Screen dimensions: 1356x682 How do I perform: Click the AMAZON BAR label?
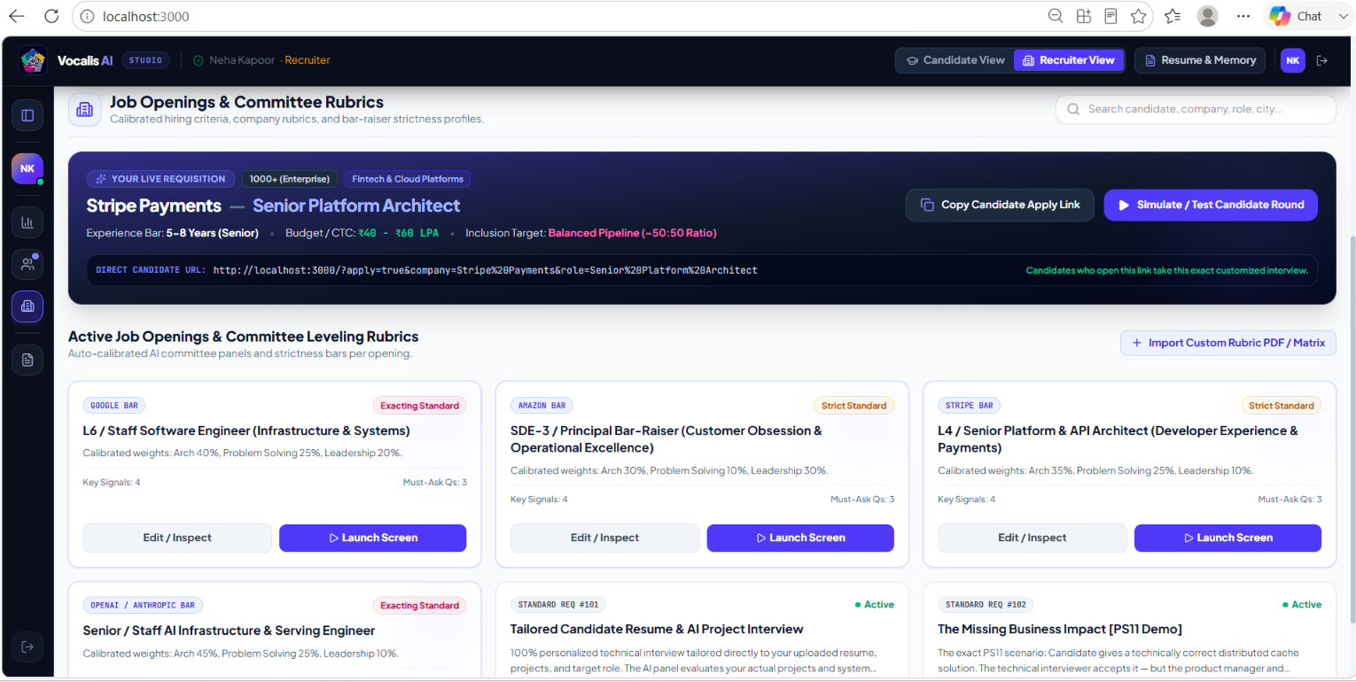(x=542, y=406)
